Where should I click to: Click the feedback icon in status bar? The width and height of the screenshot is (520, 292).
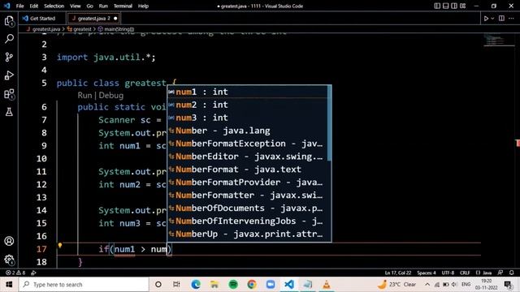pyautogui.click(x=500, y=273)
